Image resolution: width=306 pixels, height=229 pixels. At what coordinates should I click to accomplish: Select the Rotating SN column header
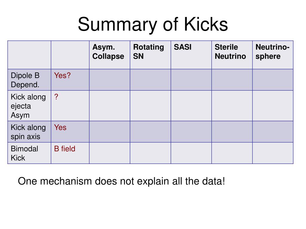[149, 52]
